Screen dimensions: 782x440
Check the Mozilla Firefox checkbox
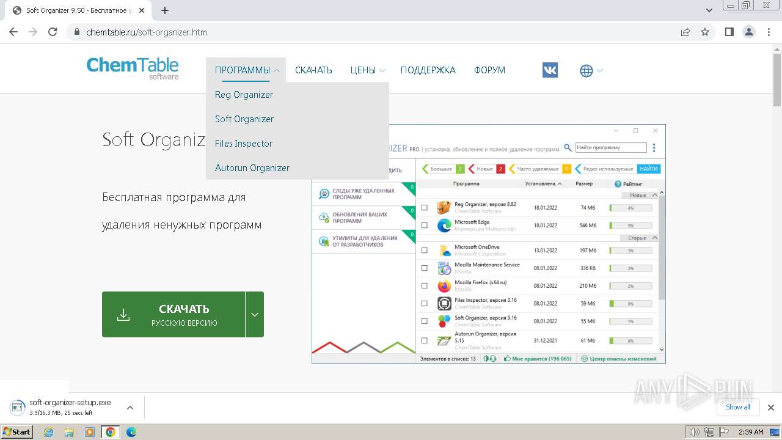pos(425,285)
